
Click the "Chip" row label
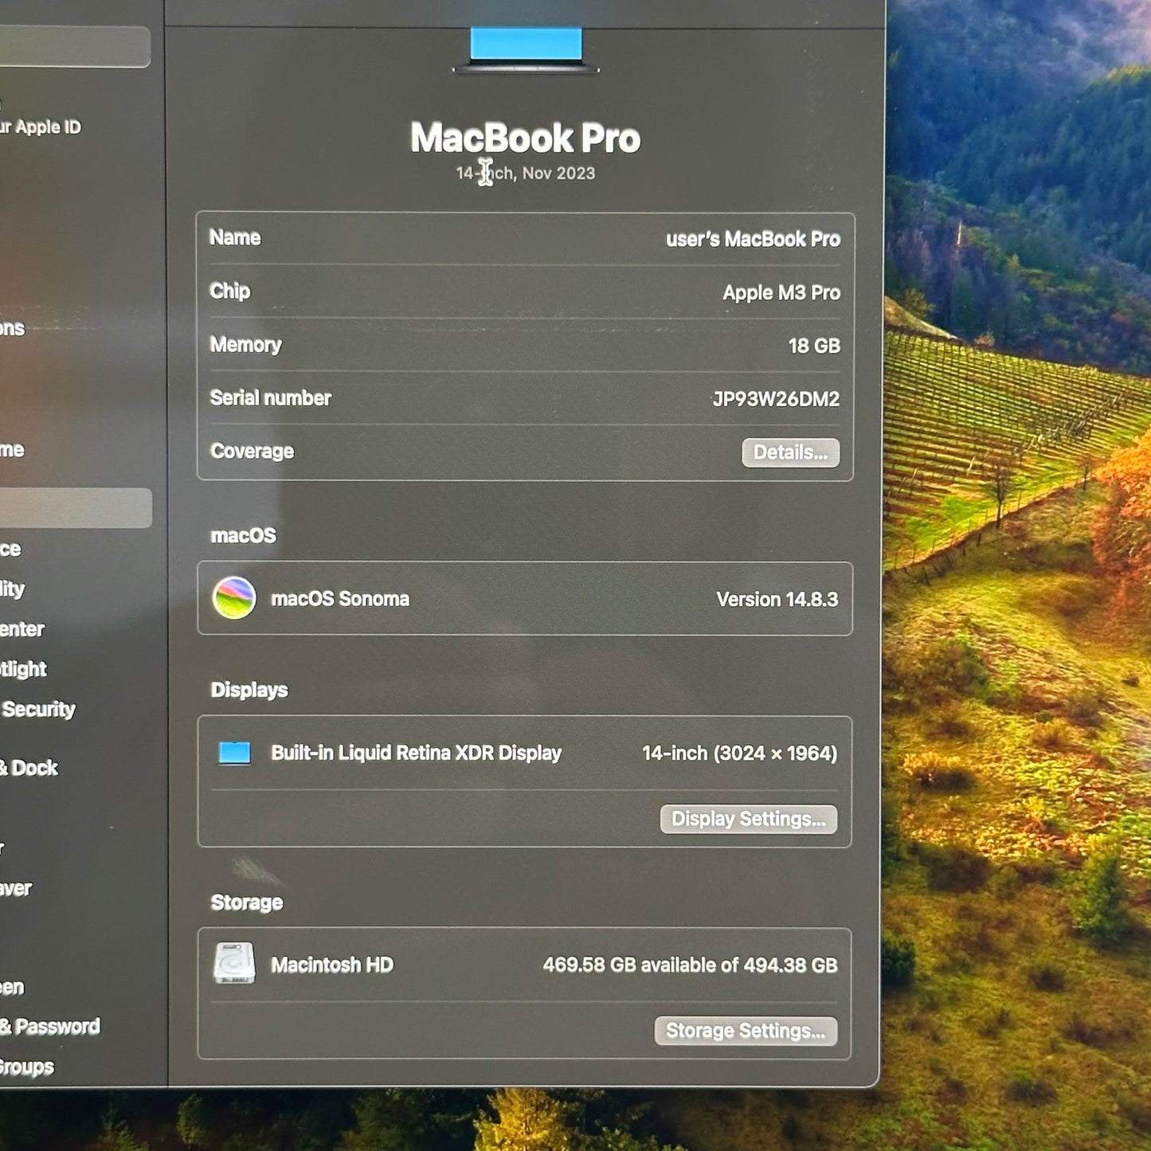pos(230,292)
